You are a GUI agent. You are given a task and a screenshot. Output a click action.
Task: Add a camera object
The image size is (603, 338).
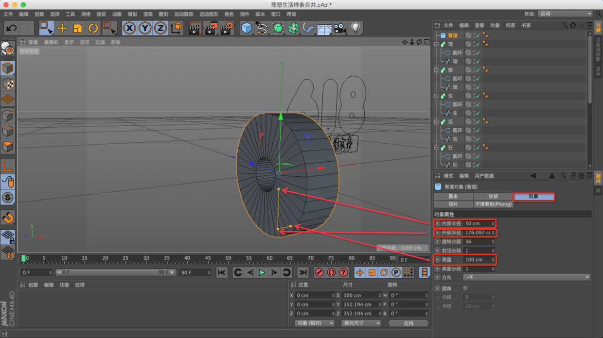340,28
